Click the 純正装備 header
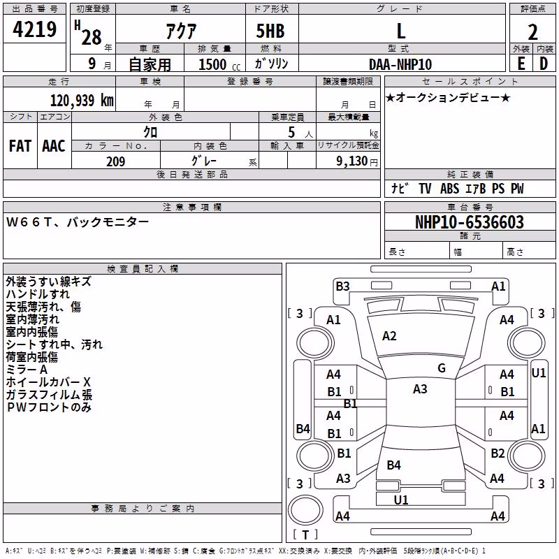559x559 pixels. (x=470, y=174)
